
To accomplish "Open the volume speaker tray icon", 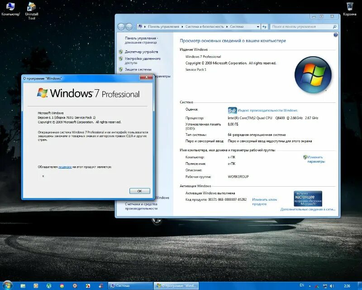I will 332,286.
